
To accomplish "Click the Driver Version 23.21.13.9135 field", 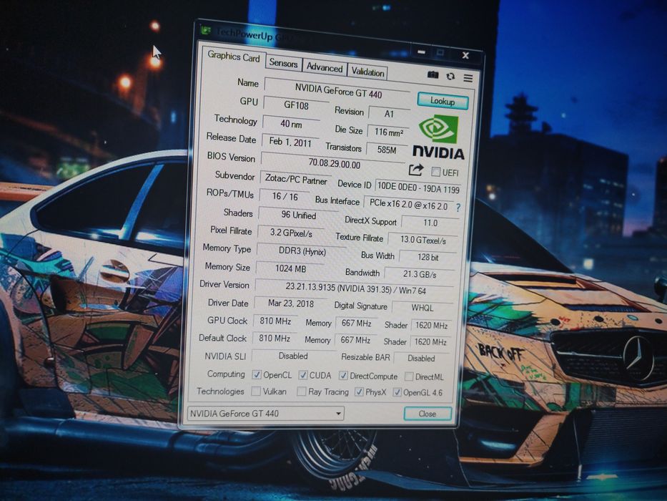I will tap(355, 288).
